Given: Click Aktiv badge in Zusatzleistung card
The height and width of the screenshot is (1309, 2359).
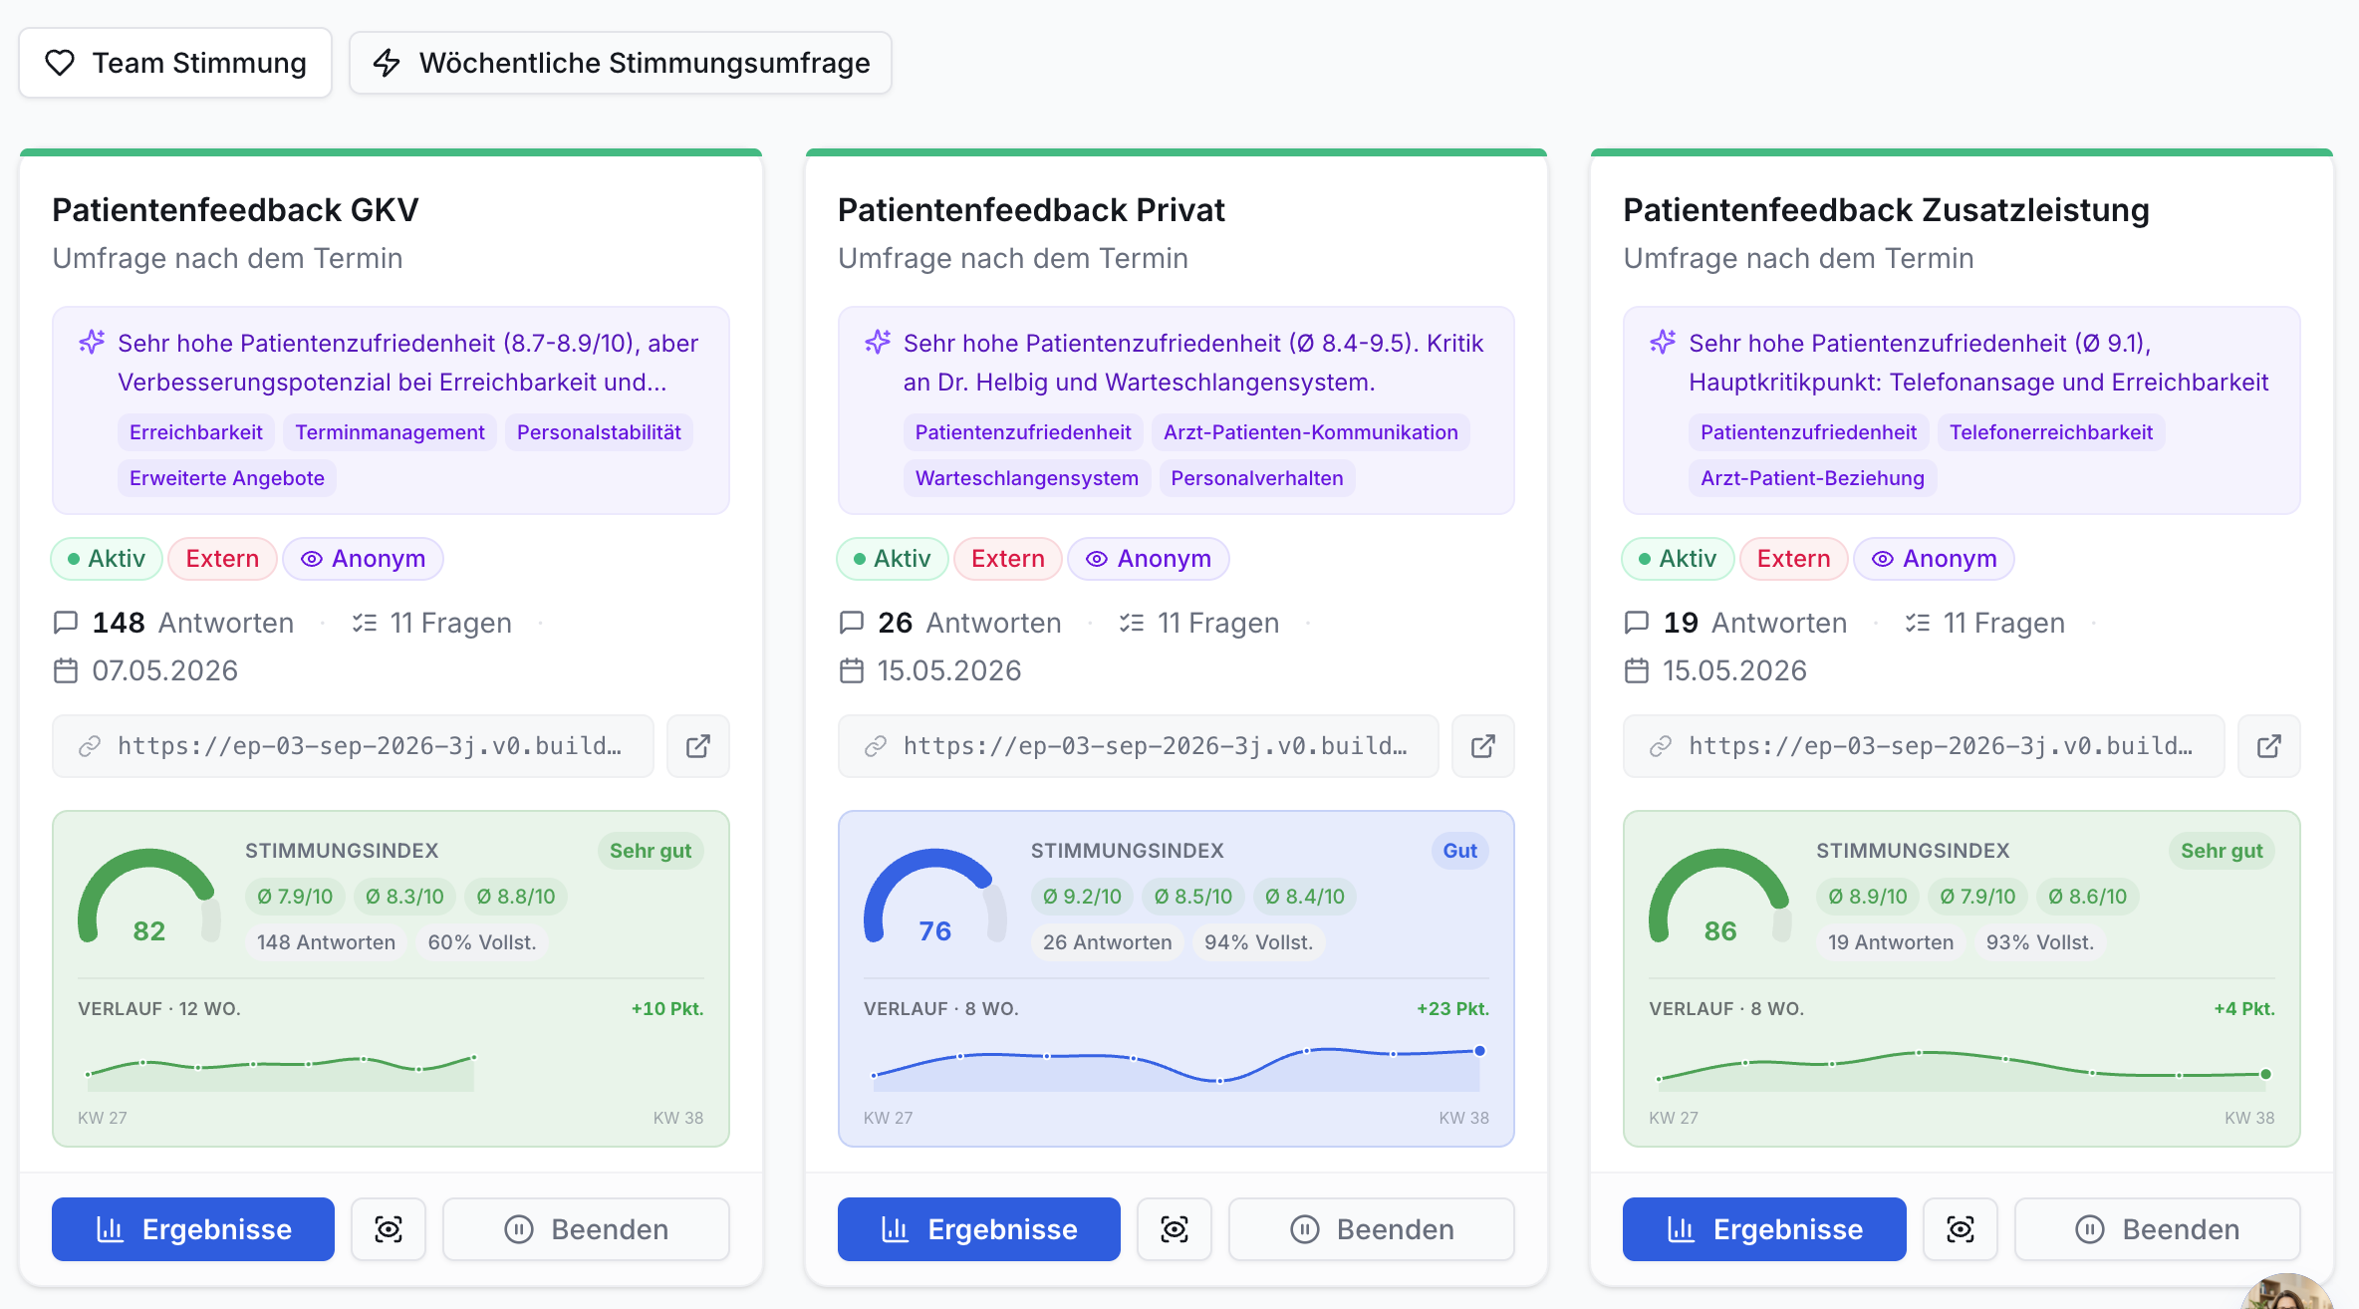Looking at the screenshot, I should [1678, 559].
